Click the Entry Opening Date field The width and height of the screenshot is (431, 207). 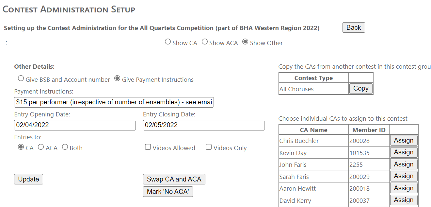pos(75,125)
